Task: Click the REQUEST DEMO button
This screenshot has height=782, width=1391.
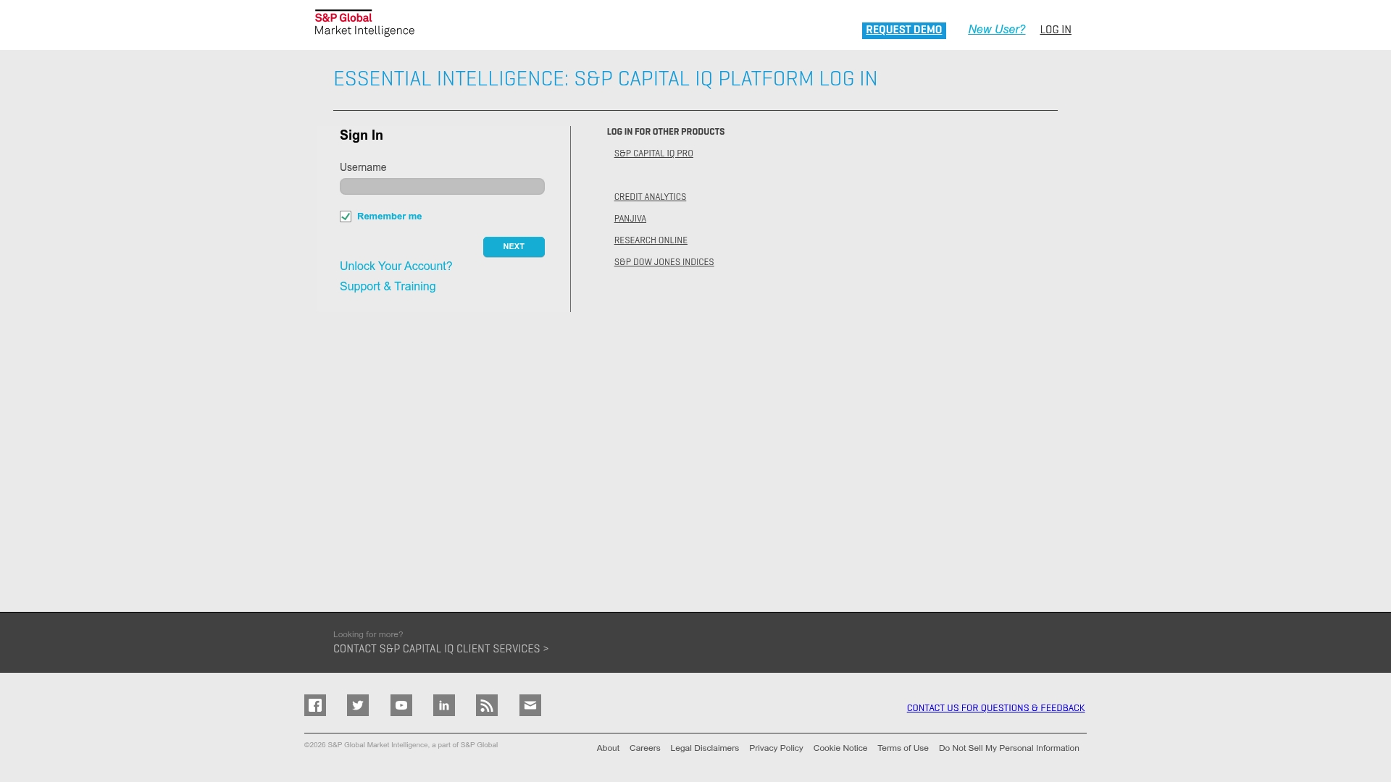Action: point(903,30)
